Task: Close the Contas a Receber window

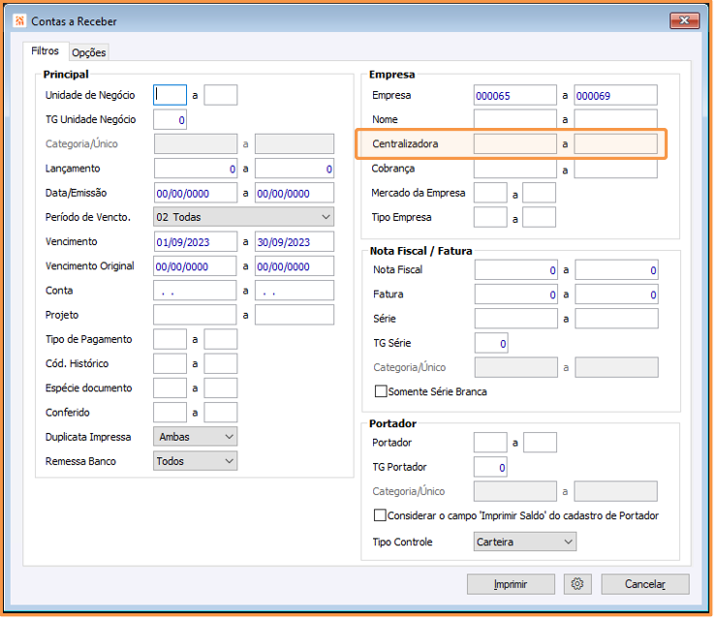Action: (682, 20)
